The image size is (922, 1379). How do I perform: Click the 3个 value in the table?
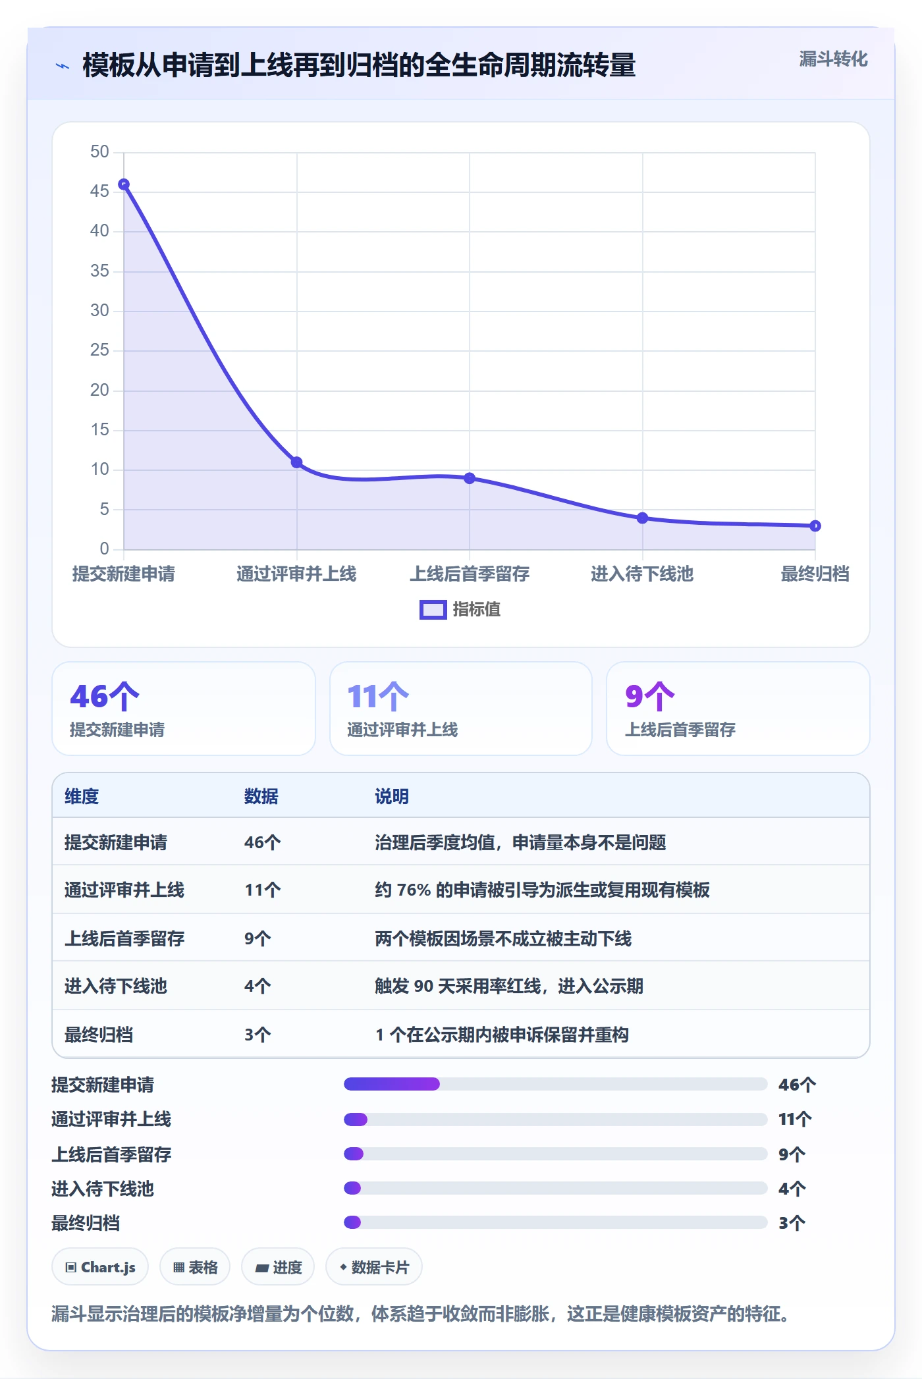pos(258,1035)
